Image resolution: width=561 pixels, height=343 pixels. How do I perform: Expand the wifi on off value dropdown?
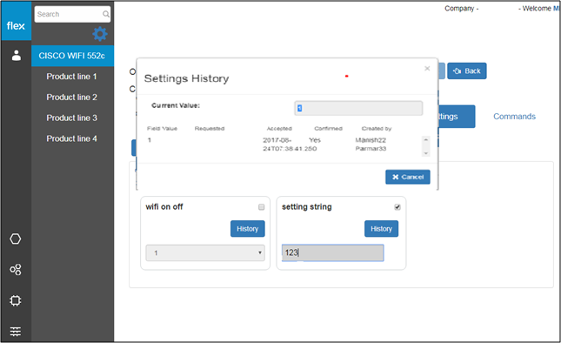pyautogui.click(x=205, y=252)
